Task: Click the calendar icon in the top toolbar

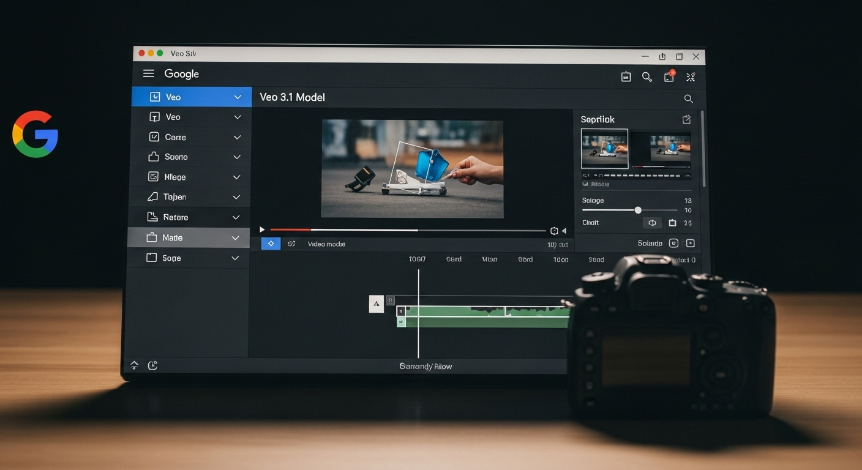Action: [x=626, y=76]
